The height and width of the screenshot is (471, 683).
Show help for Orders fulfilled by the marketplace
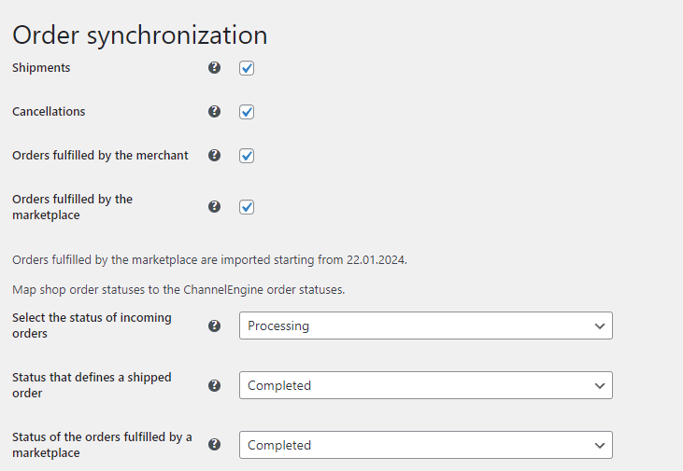click(x=214, y=206)
